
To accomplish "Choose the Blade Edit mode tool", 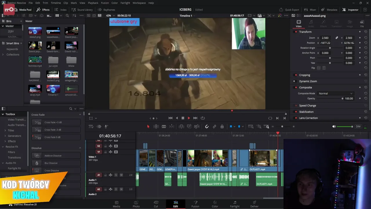I will tap(164, 127).
